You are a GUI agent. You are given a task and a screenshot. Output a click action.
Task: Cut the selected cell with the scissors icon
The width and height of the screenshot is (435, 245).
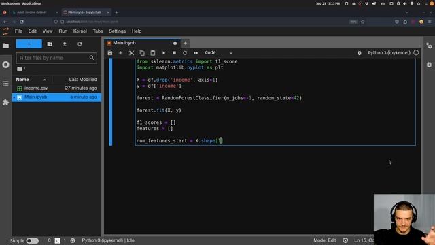tap(131, 53)
